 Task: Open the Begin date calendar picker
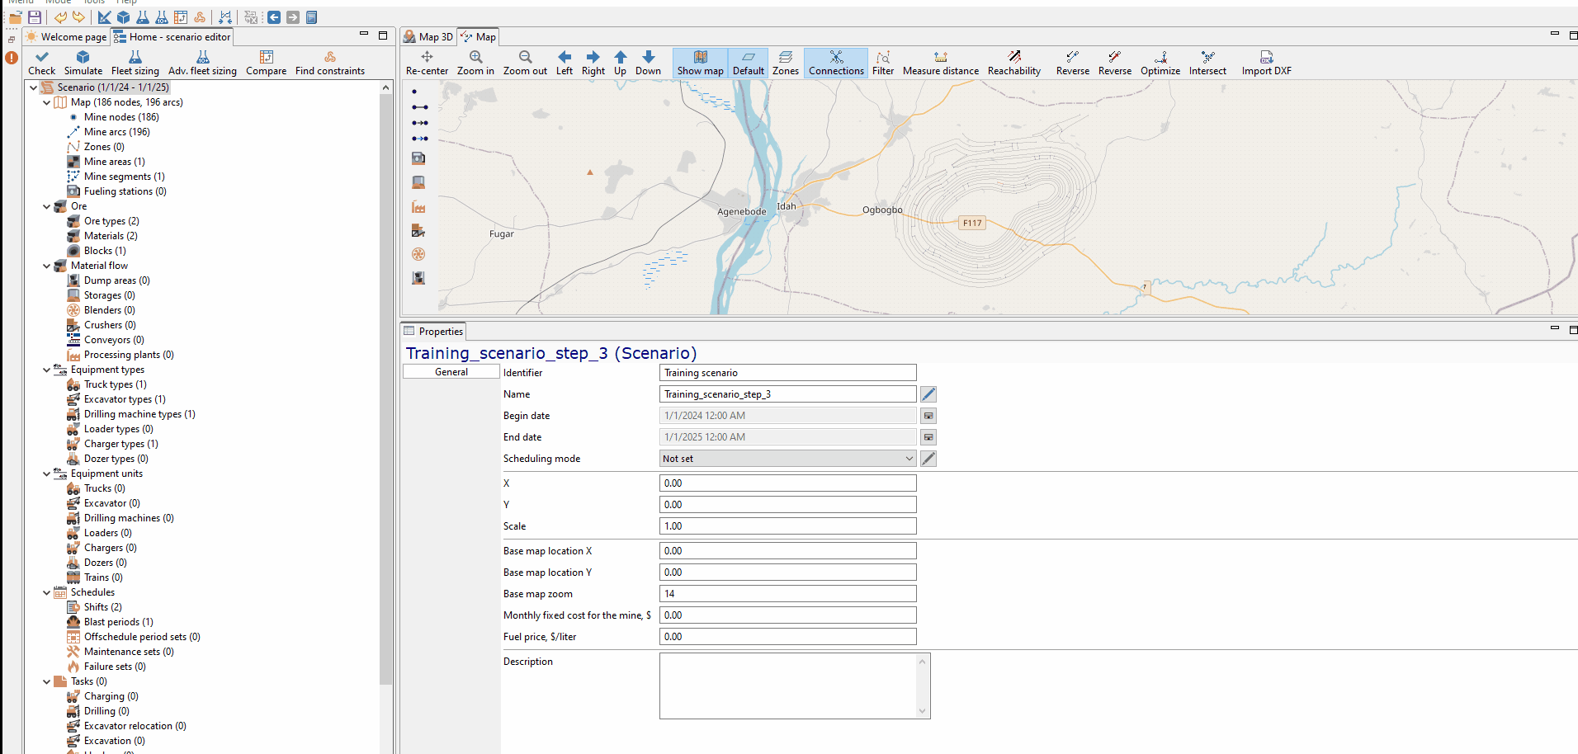(x=928, y=416)
